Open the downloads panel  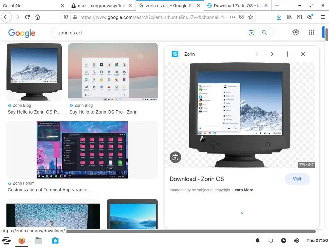coord(279,17)
